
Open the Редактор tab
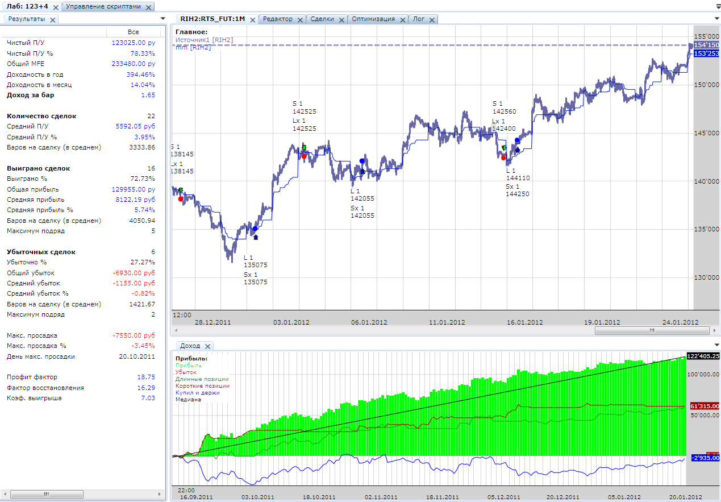pos(278,19)
